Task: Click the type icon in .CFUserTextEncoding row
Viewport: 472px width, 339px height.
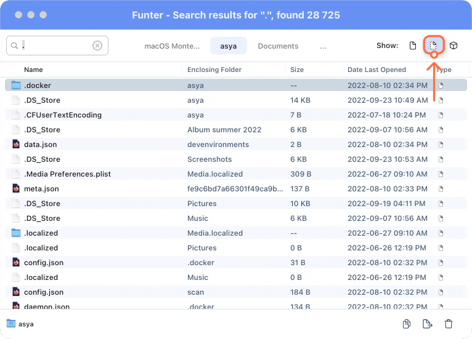Action: [x=441, y=115]
